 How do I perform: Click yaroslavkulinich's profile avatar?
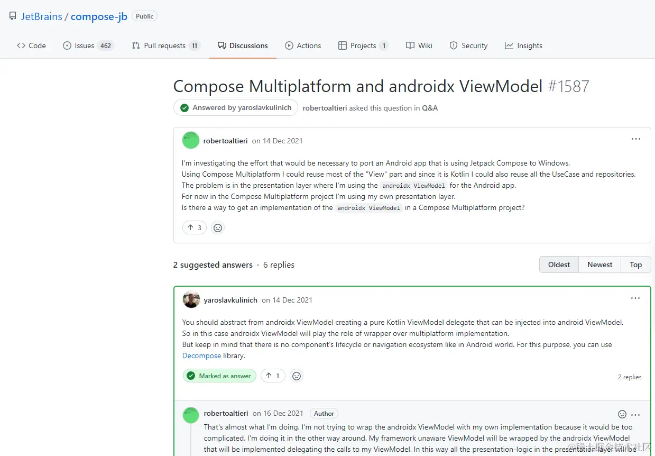click(x=191, y=299)
